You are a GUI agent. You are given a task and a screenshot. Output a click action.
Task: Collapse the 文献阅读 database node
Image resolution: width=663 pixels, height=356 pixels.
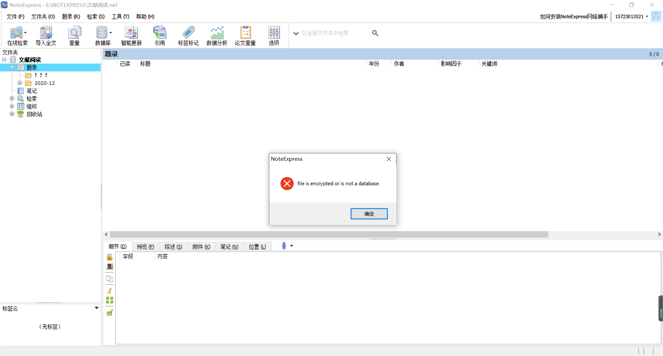tap(4, 59)
